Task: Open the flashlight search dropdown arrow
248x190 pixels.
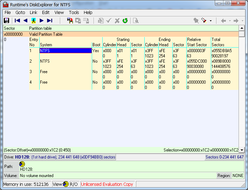Action: pos(211,21)
